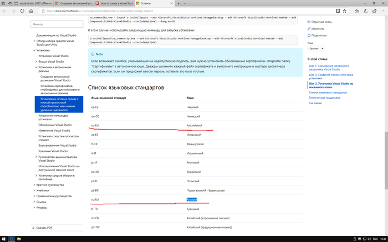Open 'Устранение неполадок установки' item
This screenshot has width=388, height=242.
coord(53,117)
